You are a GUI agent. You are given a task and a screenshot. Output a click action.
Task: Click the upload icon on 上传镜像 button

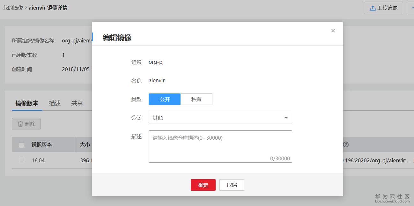pyautogui.click(x=373, y=8)
